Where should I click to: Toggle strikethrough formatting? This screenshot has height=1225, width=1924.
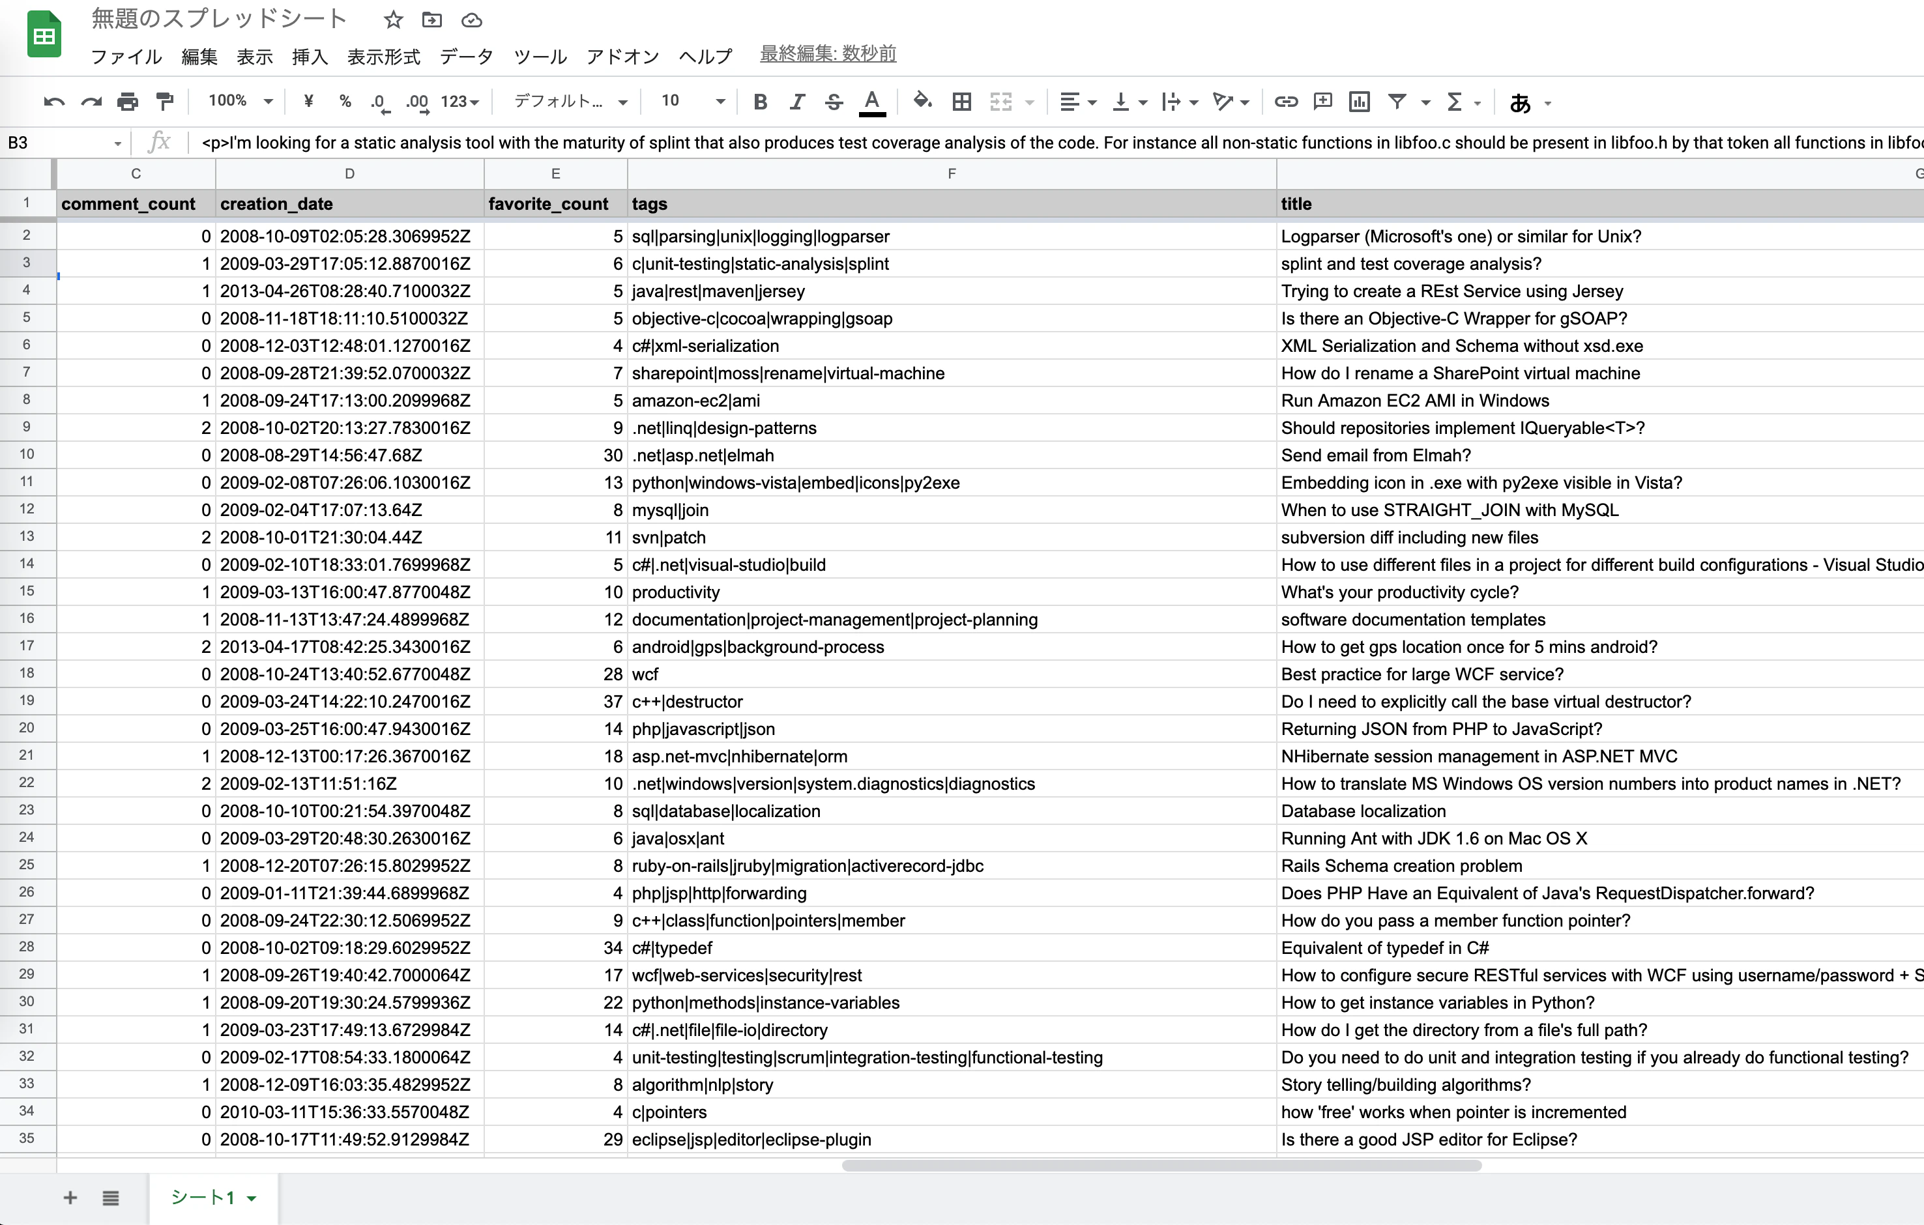(x=834, y=102)
